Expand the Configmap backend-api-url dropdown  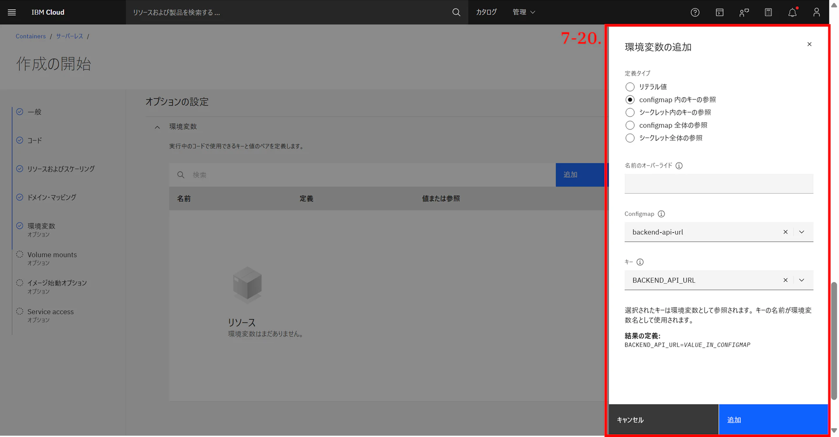[801, 232]
